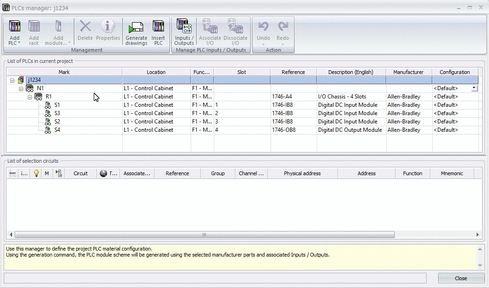The height and width of the screenshot is (288, 489).
Task: Select the S4 module row
Action: coord(242,130)
